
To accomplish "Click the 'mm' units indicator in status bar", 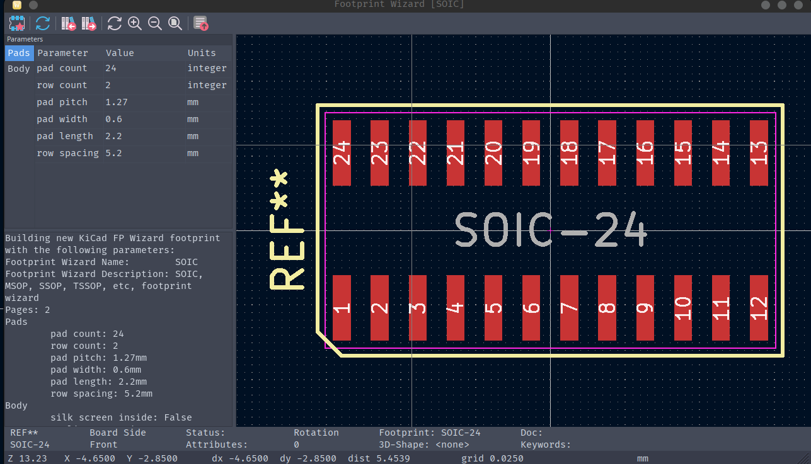I will pyautogui.click(x=642, y=458).
